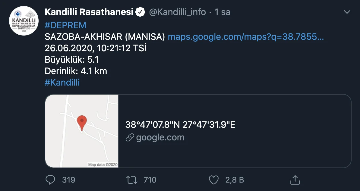Image resolution: width=360 pixels, height=191 pixels.
Task: Open the Kandilli Rasathanesi display name
Action: click(89, 12)
